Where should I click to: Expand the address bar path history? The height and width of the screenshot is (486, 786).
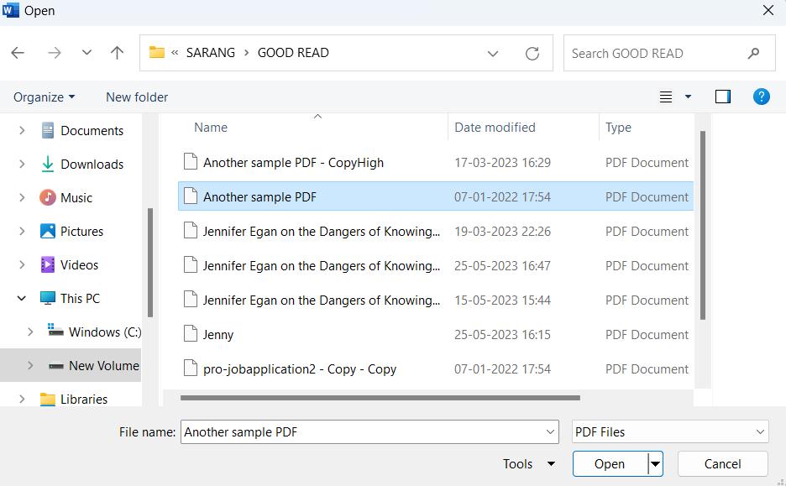click(x=493, y=53)
